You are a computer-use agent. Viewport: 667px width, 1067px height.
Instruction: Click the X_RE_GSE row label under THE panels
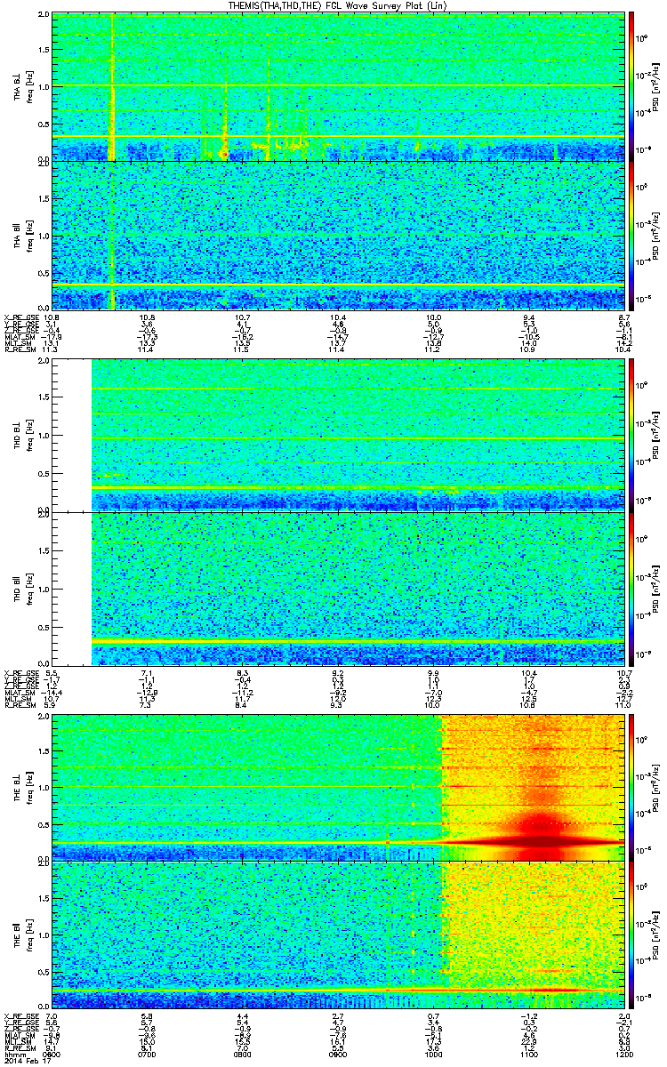(20, 1015)
